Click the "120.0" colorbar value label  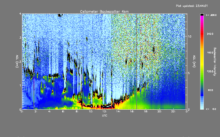click(x=210, y=72)
